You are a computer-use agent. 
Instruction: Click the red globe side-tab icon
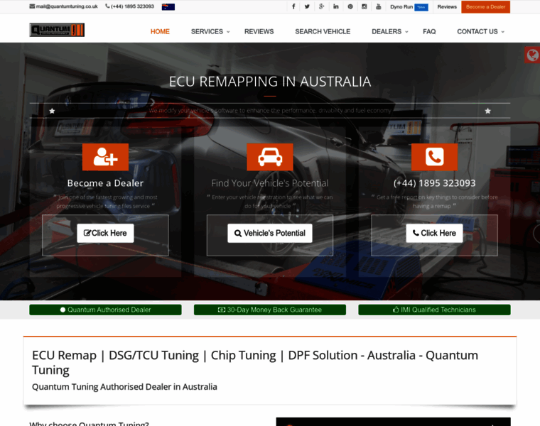[x=532, y=55]
